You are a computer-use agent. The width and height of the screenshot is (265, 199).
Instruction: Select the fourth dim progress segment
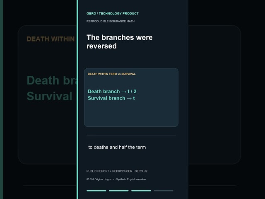[164, 191]
